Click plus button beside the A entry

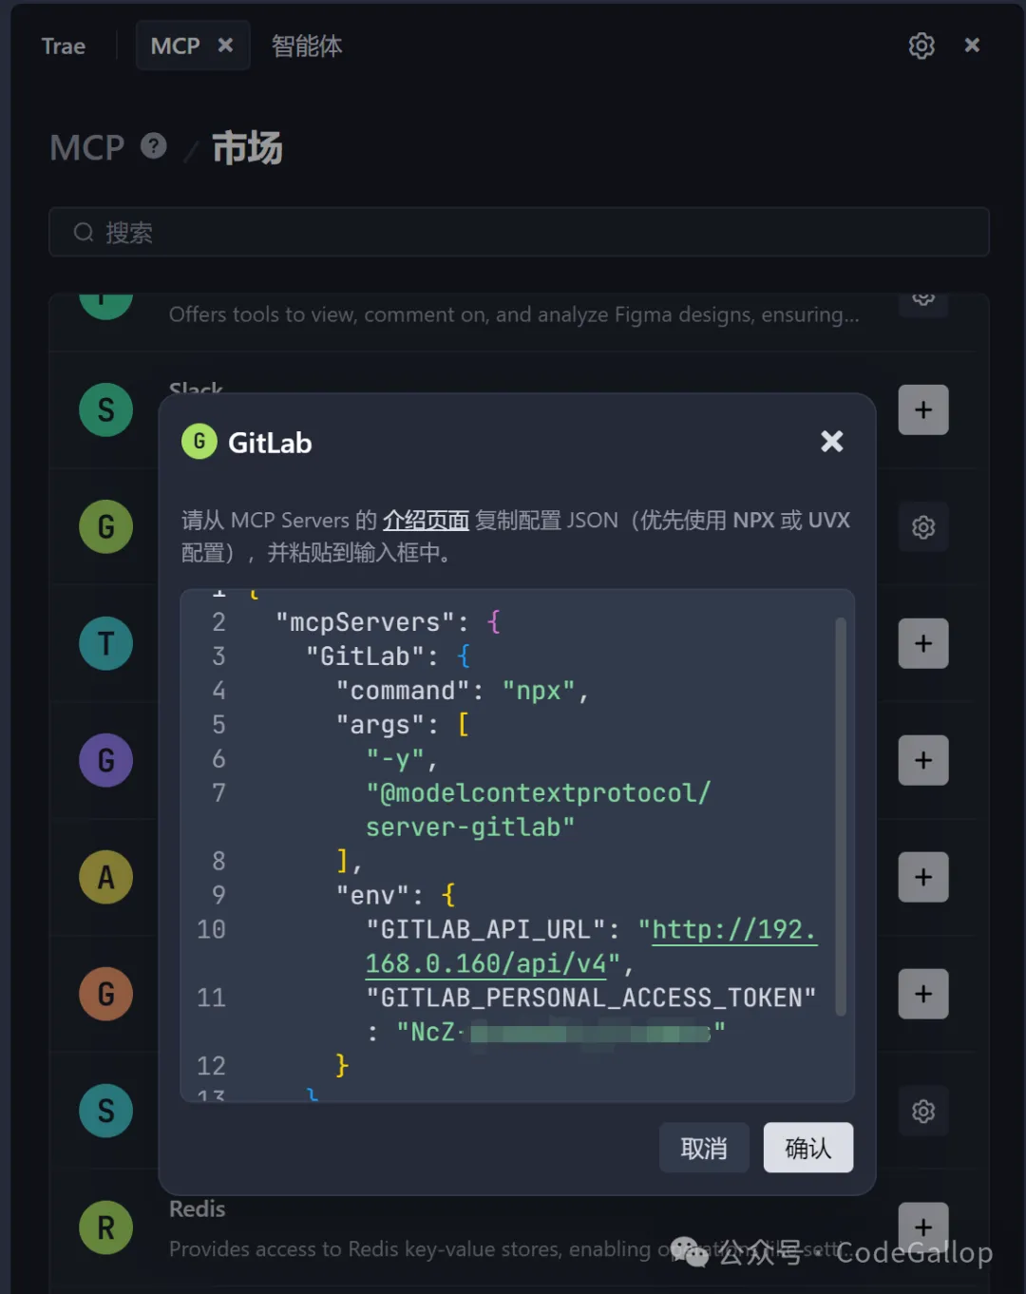click(923, 877)
